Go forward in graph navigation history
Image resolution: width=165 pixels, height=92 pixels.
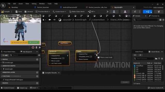54,20
